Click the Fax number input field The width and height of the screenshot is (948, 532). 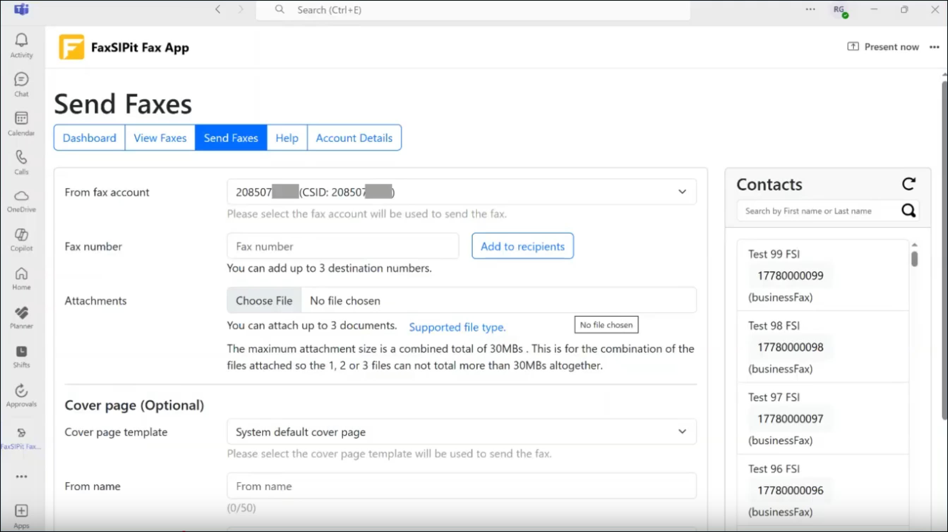[343, 246]
